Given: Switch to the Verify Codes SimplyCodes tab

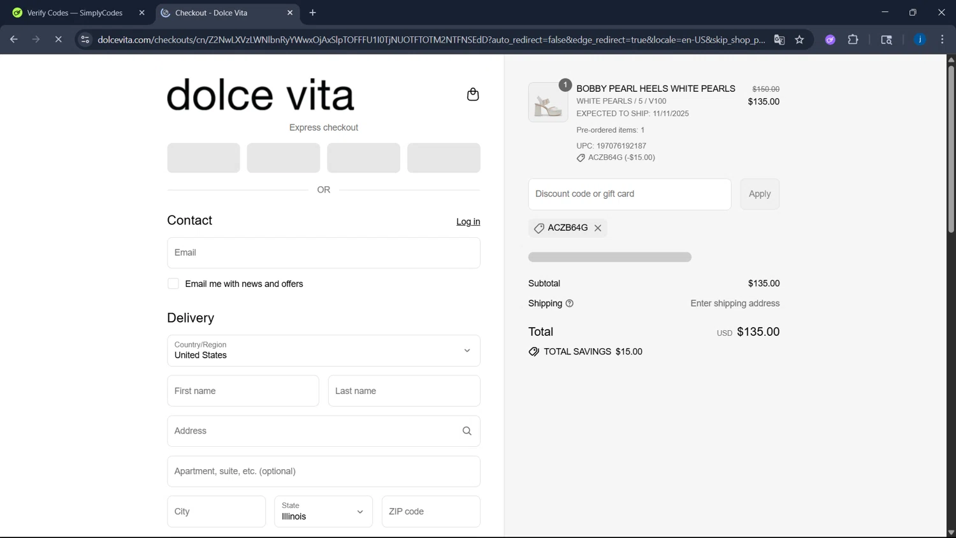Looking at the screenshot, I should point(75,13).
